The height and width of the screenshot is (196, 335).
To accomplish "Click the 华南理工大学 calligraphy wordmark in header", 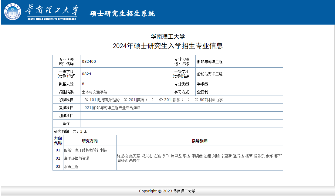I will pyautogui.click(x=52, y=10).
